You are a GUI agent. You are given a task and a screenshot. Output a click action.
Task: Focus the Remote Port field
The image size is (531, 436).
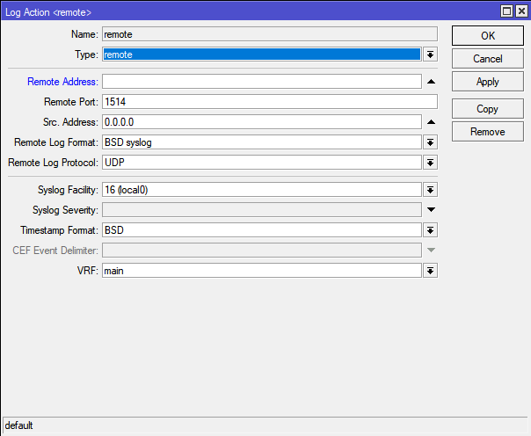click(x=269, y=102)
